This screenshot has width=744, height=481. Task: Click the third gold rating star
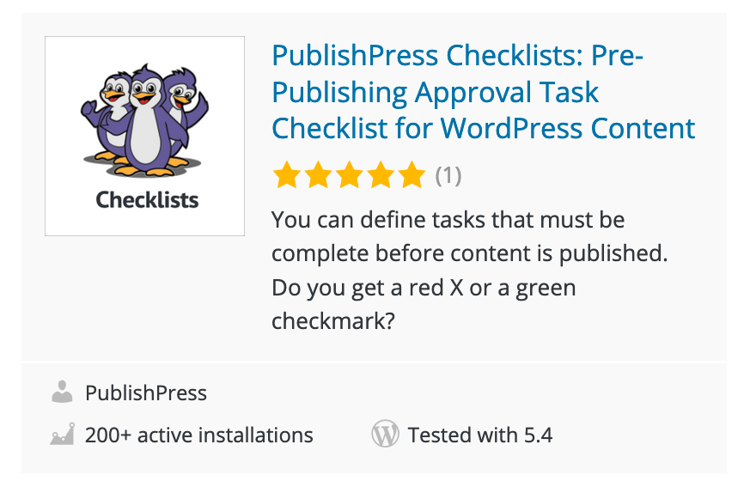point(349,175)
